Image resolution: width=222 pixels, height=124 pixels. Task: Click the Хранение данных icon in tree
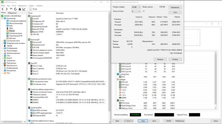(x=5, y=53)
